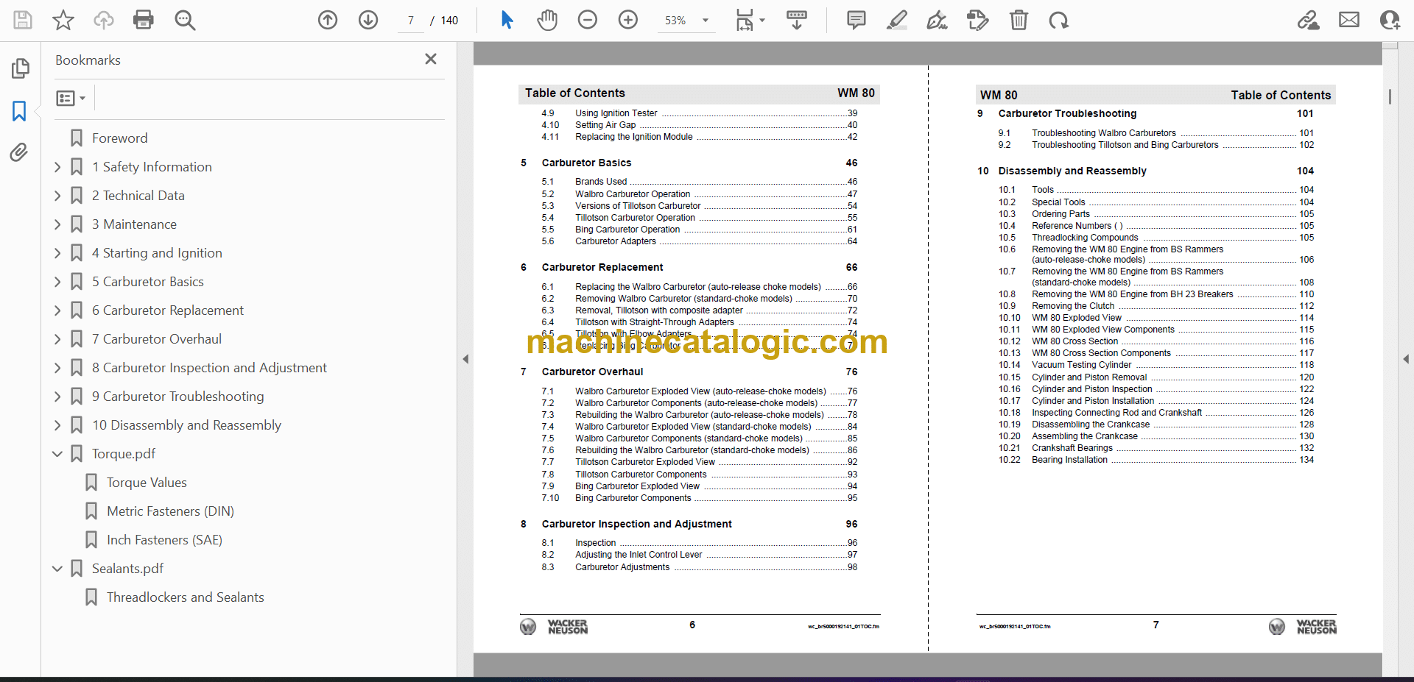Expand 8 Carburetor Inspection and Adjustment

[57, 368]
